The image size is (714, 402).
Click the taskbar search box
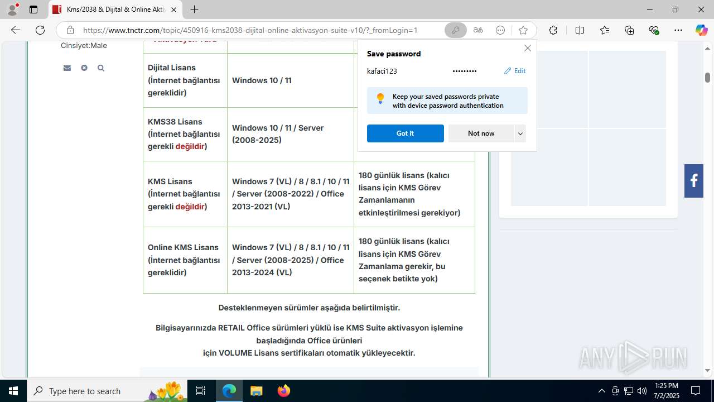(x=106, y=391)
